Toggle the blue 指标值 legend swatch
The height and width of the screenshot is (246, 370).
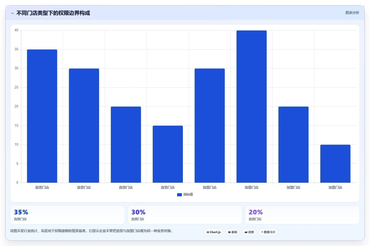179,195
